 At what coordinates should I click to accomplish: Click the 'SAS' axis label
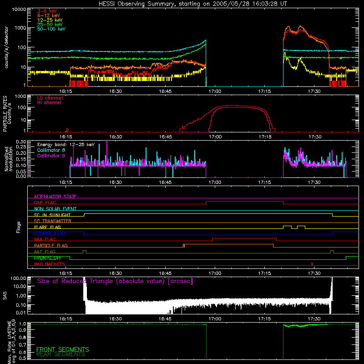[x=5, y=296]
